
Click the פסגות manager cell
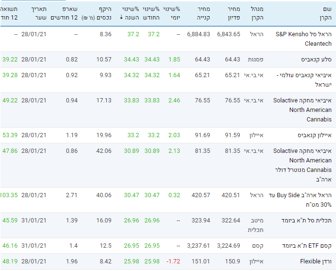255,60
